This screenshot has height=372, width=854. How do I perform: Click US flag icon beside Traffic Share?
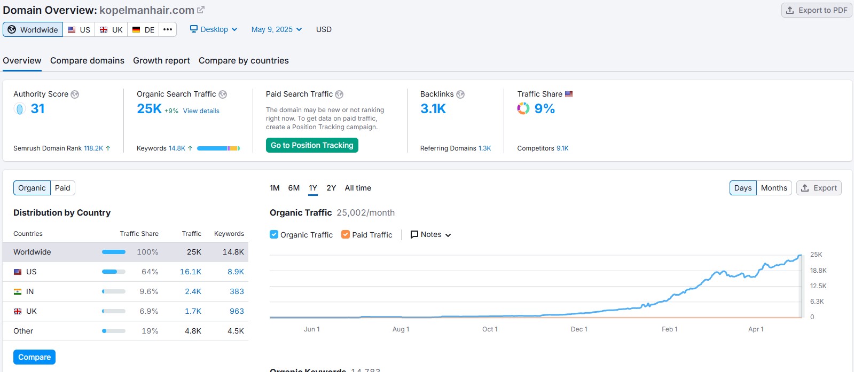tap(569, 94)
